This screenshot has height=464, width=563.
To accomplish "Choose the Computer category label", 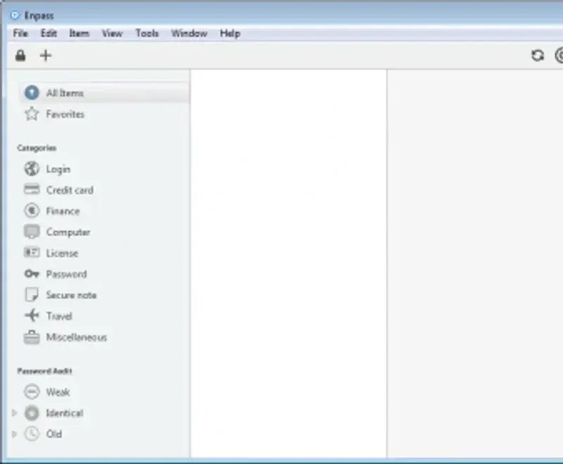I will [x=68, y=232].
